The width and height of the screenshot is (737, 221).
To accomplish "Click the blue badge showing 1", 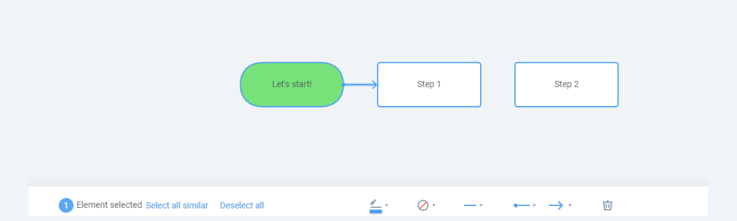I will 66,205.
